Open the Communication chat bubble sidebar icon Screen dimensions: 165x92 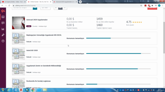(x=3, y=23)
